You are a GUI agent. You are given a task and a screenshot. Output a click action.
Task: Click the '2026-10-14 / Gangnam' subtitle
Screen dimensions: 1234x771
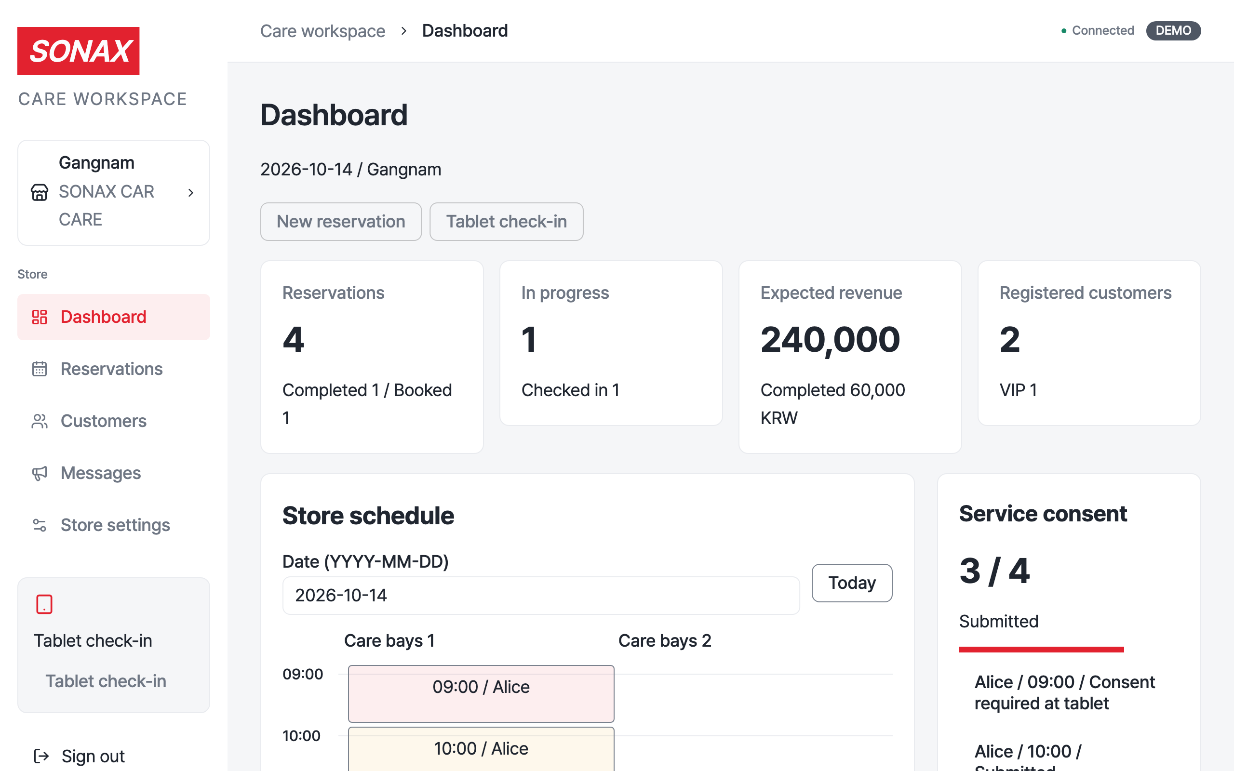tap(351, 169)
